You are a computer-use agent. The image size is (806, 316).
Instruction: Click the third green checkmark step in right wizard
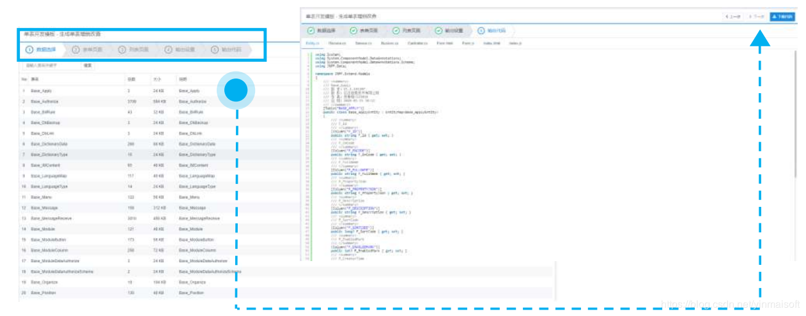(396, 30)
